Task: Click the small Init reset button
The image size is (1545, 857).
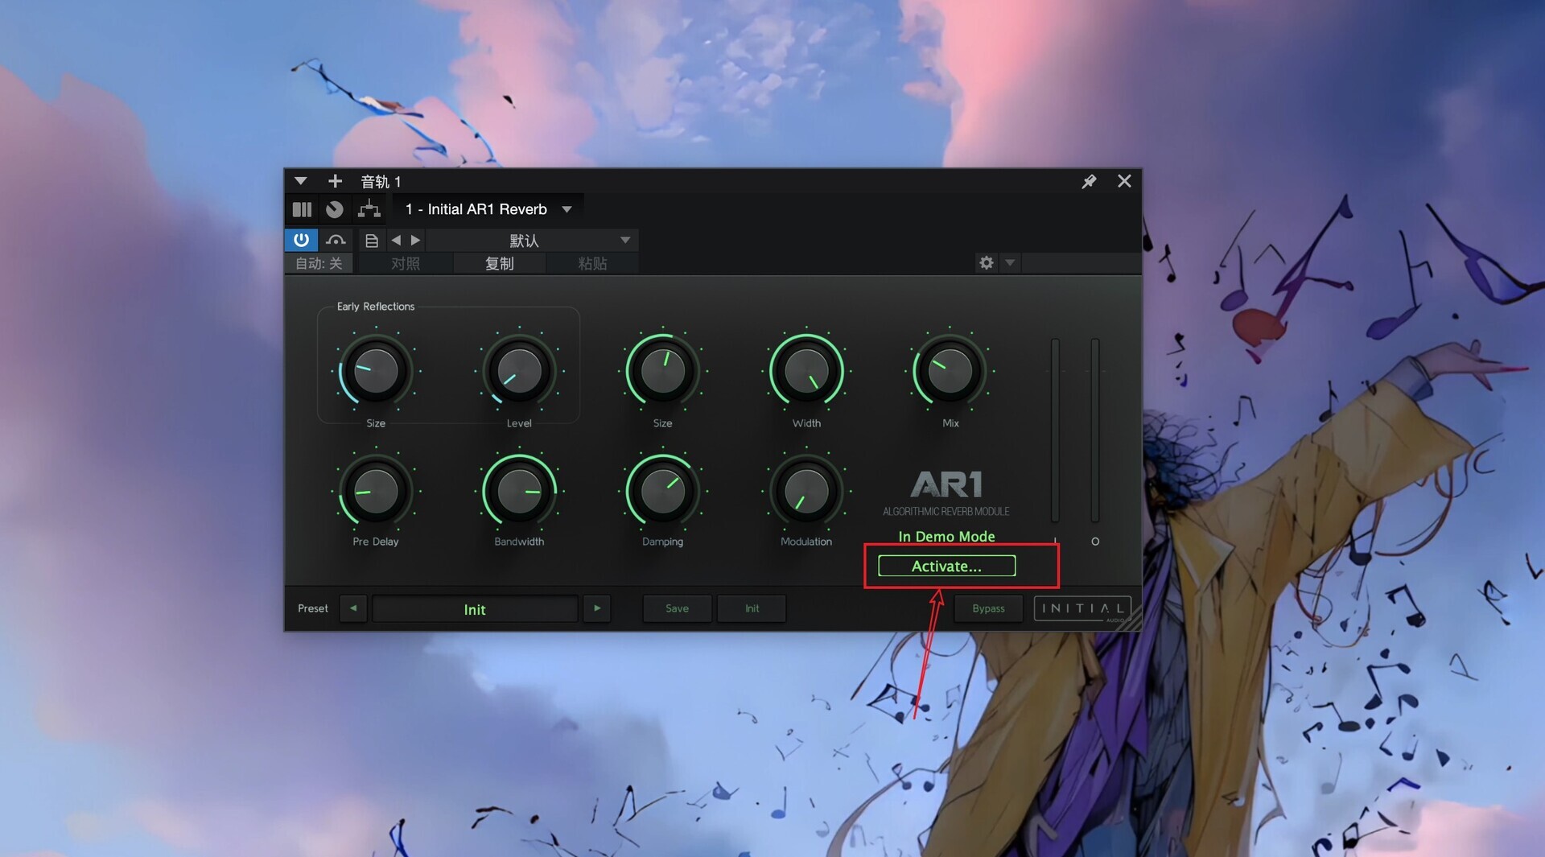Action: click(752, 608)
